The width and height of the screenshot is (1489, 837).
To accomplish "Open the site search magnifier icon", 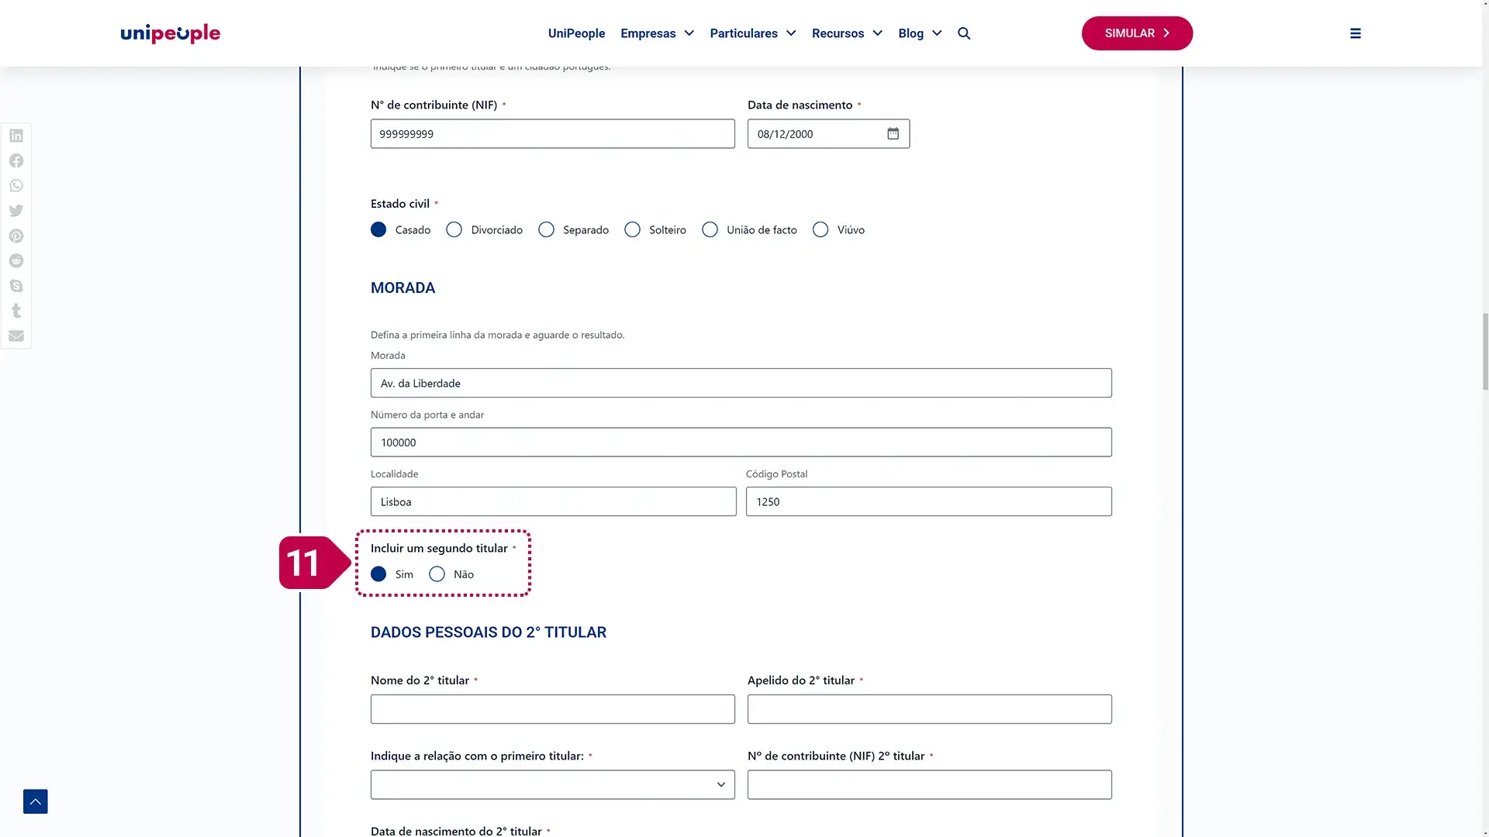I will point(964,33).
